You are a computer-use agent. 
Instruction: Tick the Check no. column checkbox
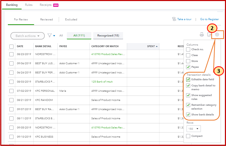tap(188, 49)
